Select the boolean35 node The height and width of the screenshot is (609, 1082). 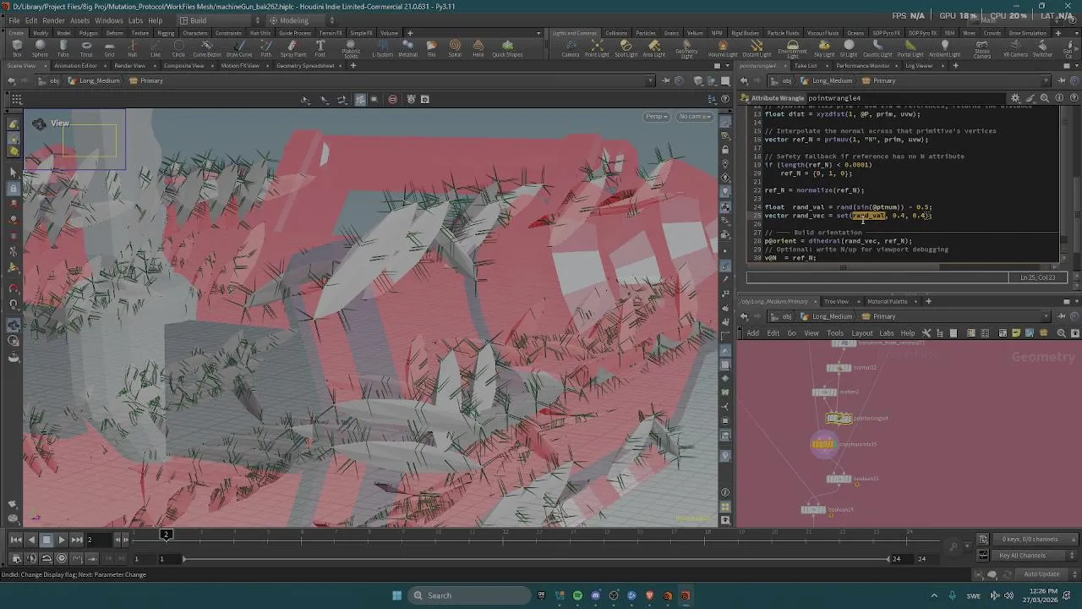tap(839, 479)
